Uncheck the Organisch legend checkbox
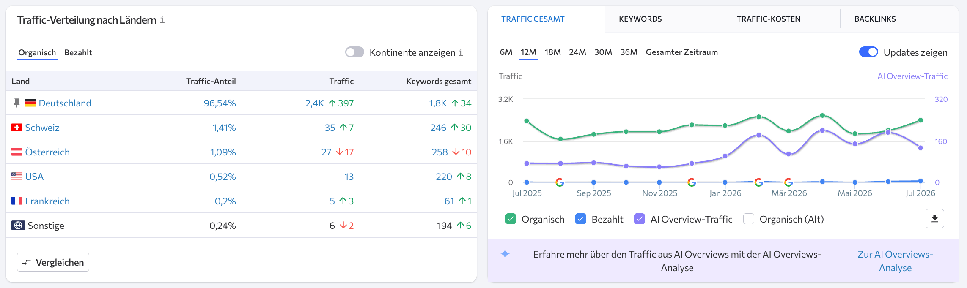This screenshot has width=967, height=288. tap(511, 219)
